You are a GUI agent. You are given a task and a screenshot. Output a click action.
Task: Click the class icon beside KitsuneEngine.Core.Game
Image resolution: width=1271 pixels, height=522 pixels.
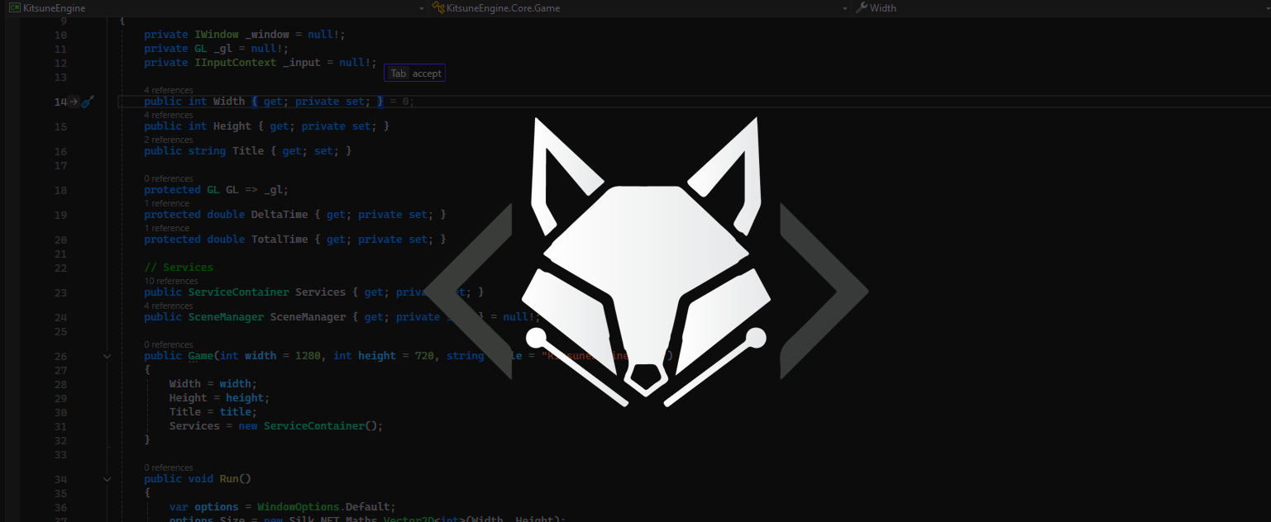pyautogui.click(x=437, y=7)
